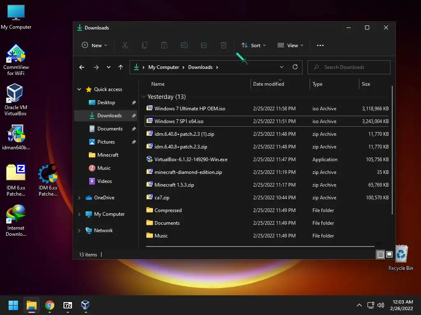
Task: Select CommView for WiFi desktop icon
Action: [x=16, y=60]
